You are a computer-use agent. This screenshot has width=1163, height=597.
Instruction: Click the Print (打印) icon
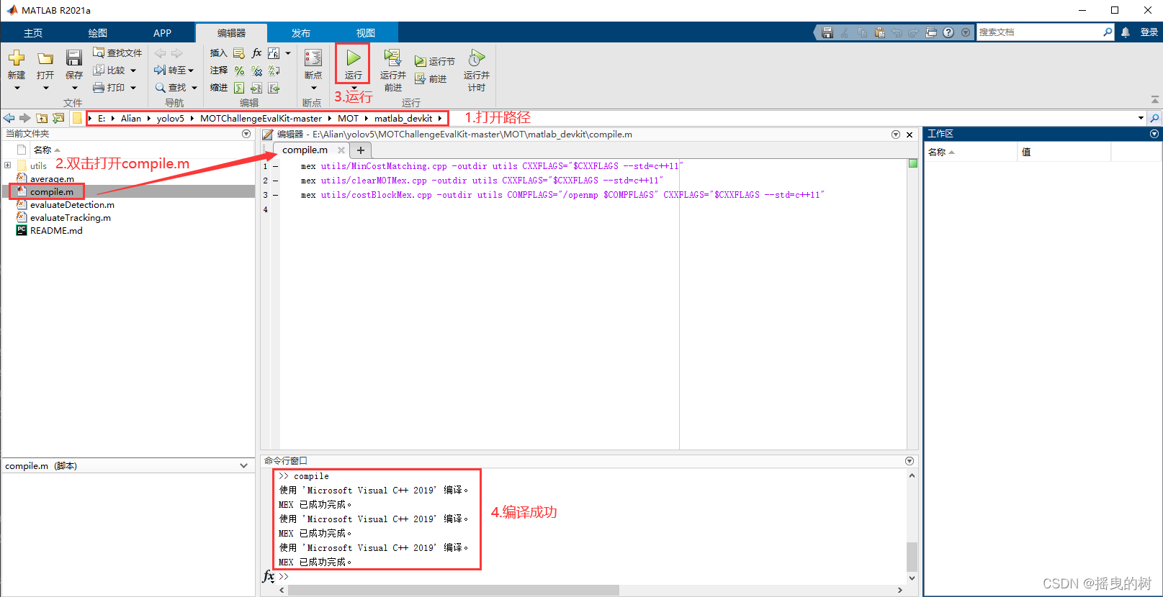[x=99, y=87]
